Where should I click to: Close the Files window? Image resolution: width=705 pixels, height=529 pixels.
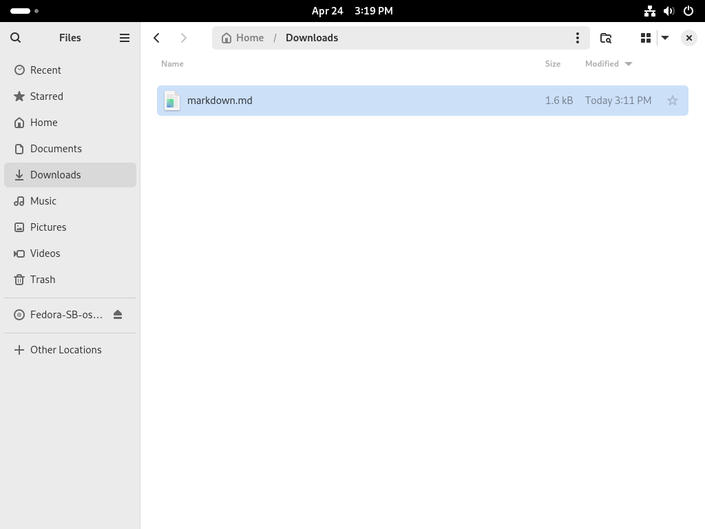pos(688,38)
